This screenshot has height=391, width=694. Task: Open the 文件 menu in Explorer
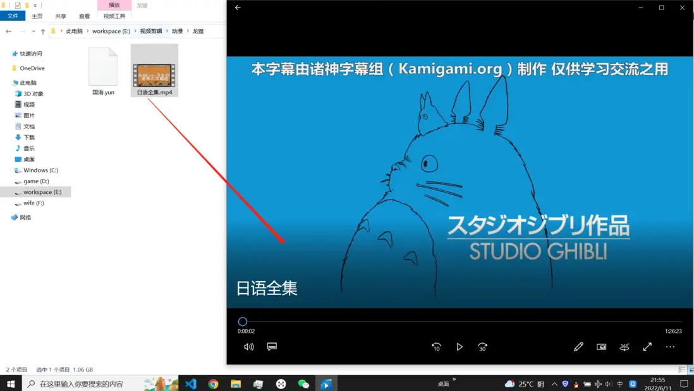pyautogui.click(x=13, y=16)
